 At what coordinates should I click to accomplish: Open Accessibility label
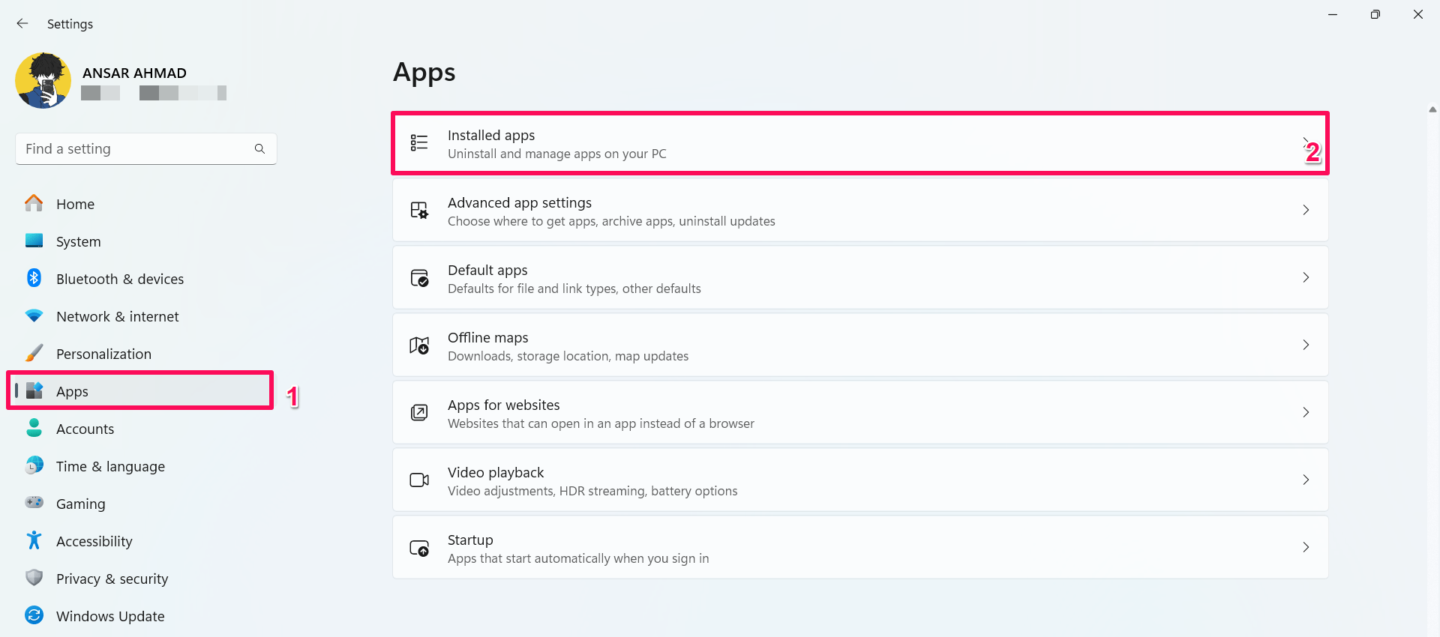(94, 541)
